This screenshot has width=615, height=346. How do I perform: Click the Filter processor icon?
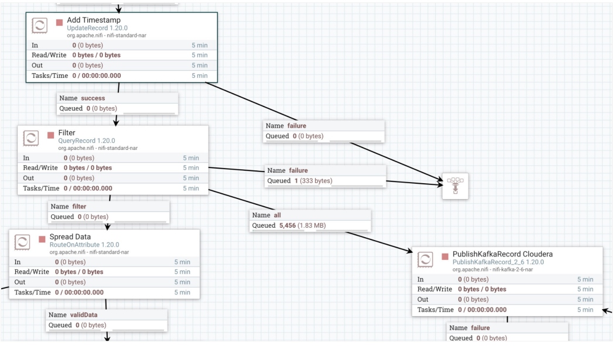(x=31, y=138)
